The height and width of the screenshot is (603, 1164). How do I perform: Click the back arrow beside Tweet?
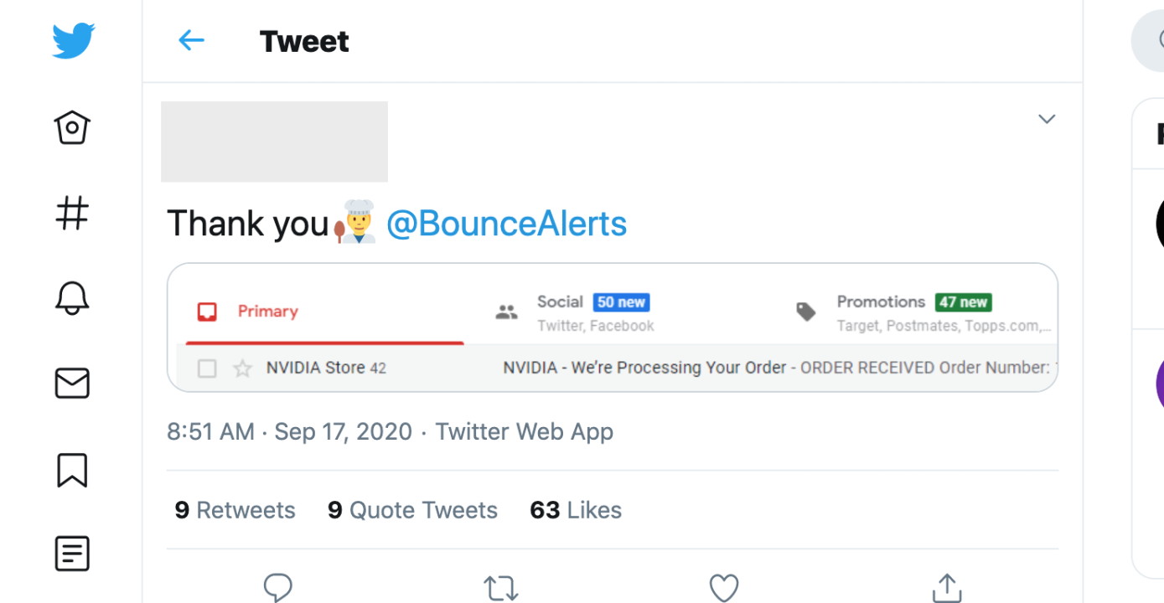[191, 40]
